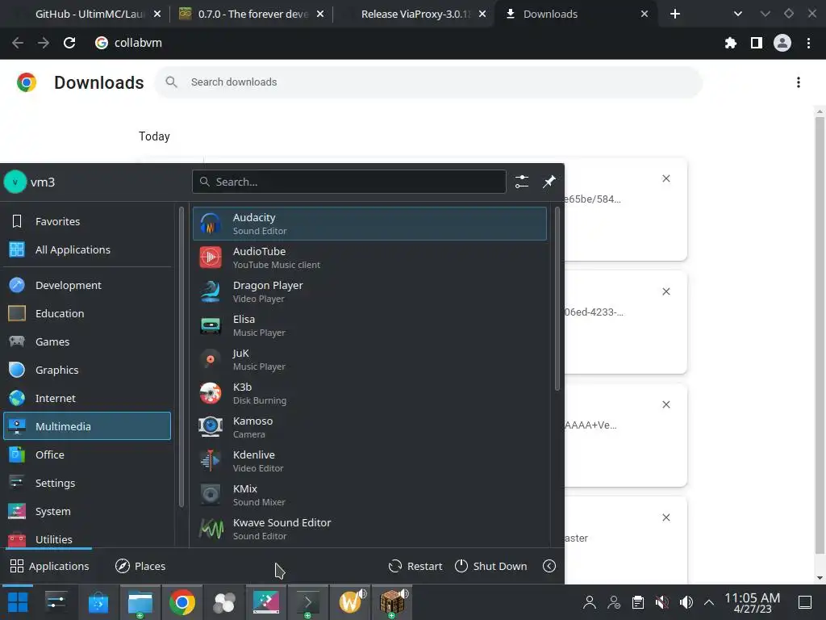Switch to 0.7.0 The forever browser tab

252,15
